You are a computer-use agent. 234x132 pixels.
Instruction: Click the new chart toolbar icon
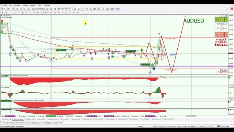(x=3, y=9)
